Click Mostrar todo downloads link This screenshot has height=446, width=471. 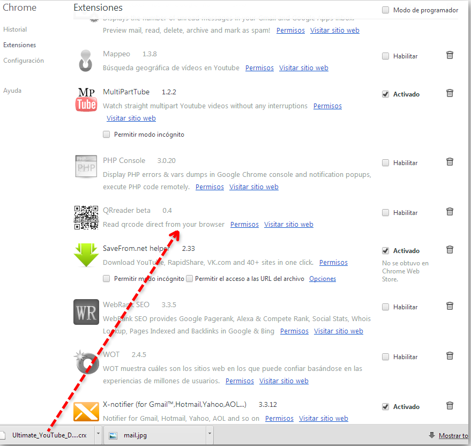tap(453, 435)
